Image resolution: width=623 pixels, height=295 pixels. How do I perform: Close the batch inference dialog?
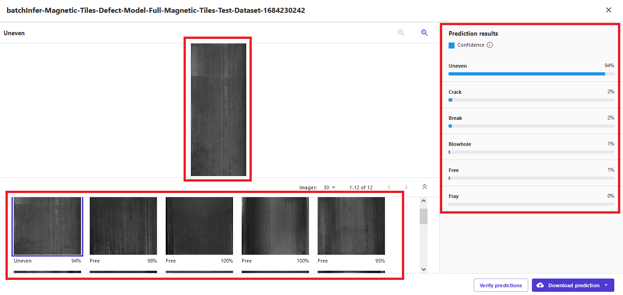click(608, 10)
